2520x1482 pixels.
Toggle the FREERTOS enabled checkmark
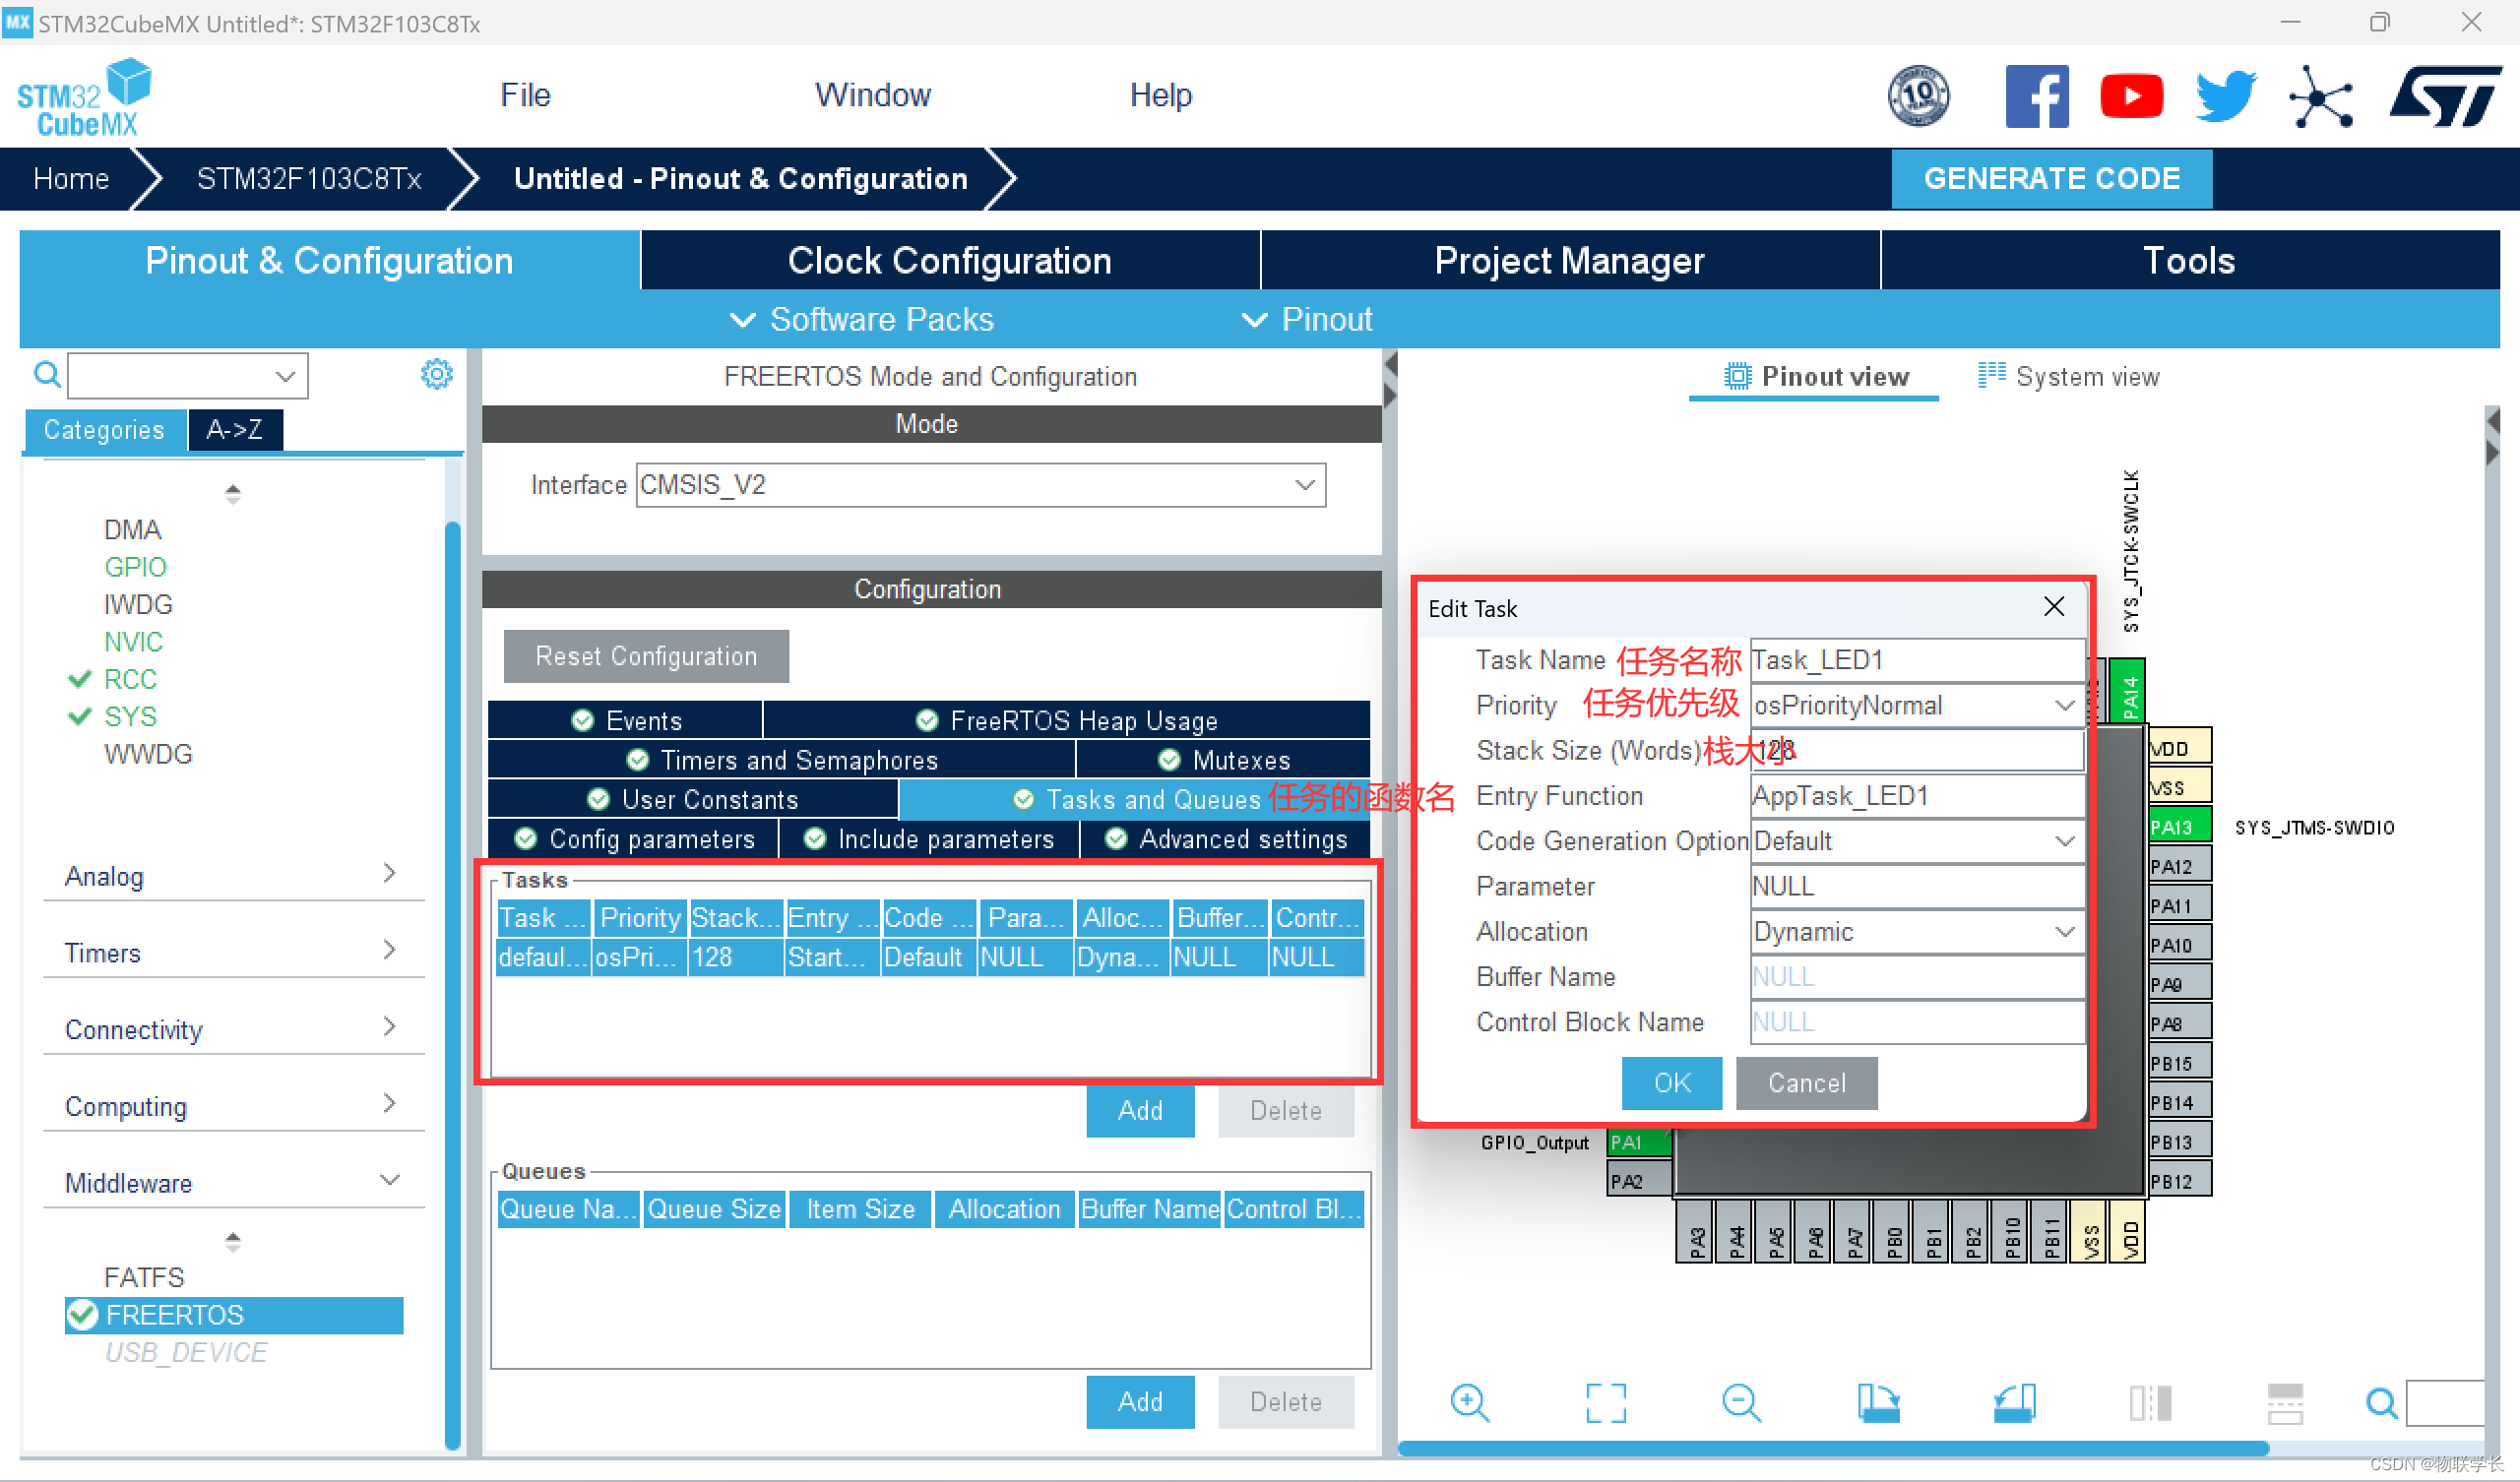[x=82, y=1314]
